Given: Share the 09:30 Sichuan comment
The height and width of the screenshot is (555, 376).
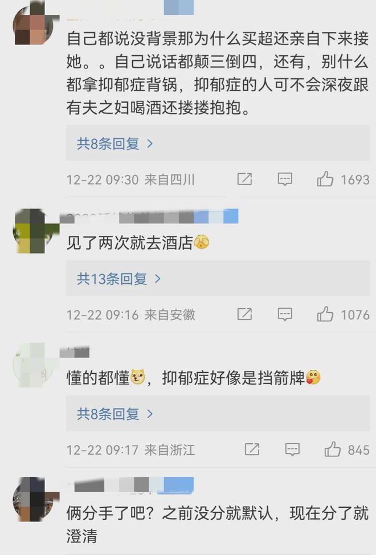Looking at the screenshot, I should click(x=244, y=179).
